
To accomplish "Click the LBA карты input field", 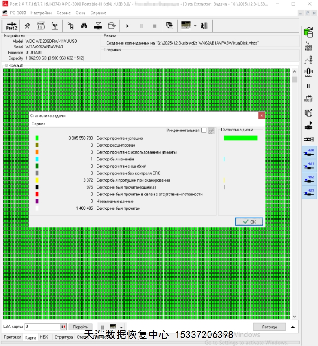I will coord(41,327).
